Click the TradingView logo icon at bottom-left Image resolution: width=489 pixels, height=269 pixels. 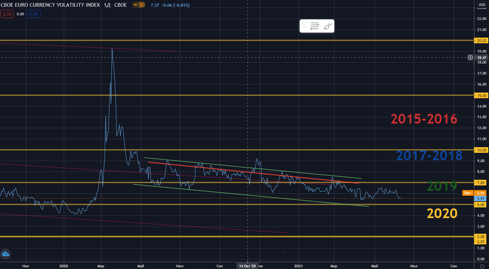pos(5,253)
